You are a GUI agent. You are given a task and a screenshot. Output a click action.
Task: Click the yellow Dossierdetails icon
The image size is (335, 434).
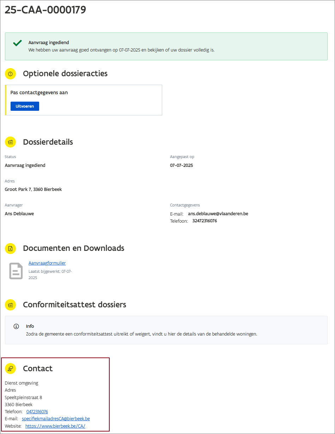pyautogui.click(x=11, y=142)
